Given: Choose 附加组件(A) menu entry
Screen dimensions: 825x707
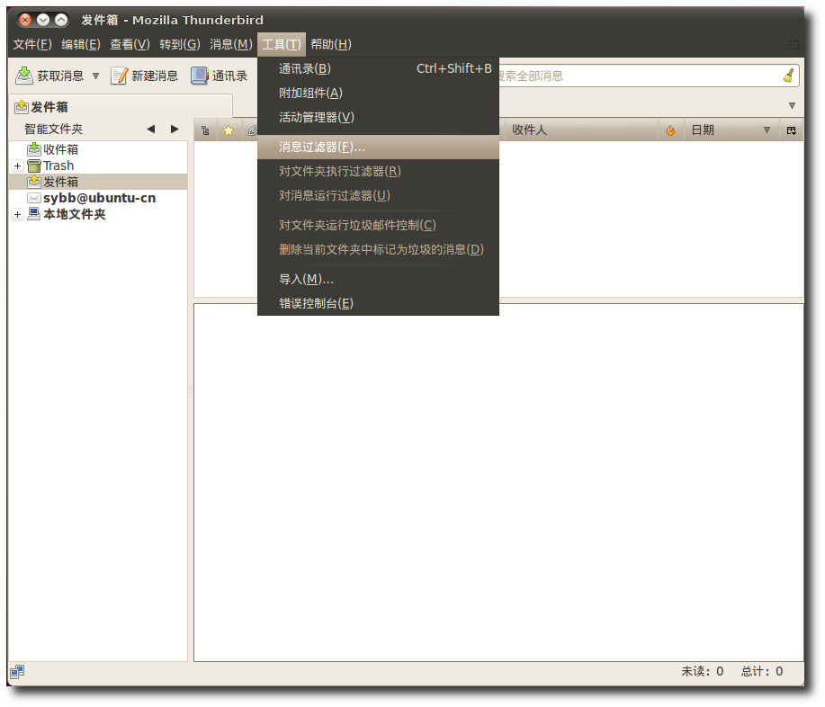Looking at the screenshot, I should 378,94.
